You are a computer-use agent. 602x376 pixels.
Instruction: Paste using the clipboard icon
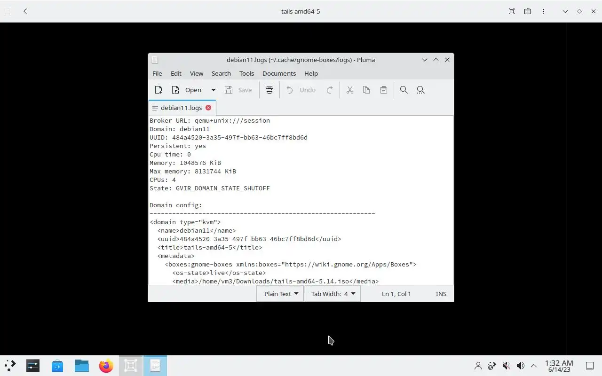[x=384, y=90]
